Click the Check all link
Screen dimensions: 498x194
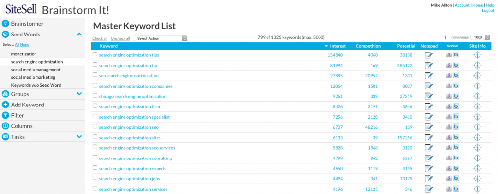[x=100, y=39]
